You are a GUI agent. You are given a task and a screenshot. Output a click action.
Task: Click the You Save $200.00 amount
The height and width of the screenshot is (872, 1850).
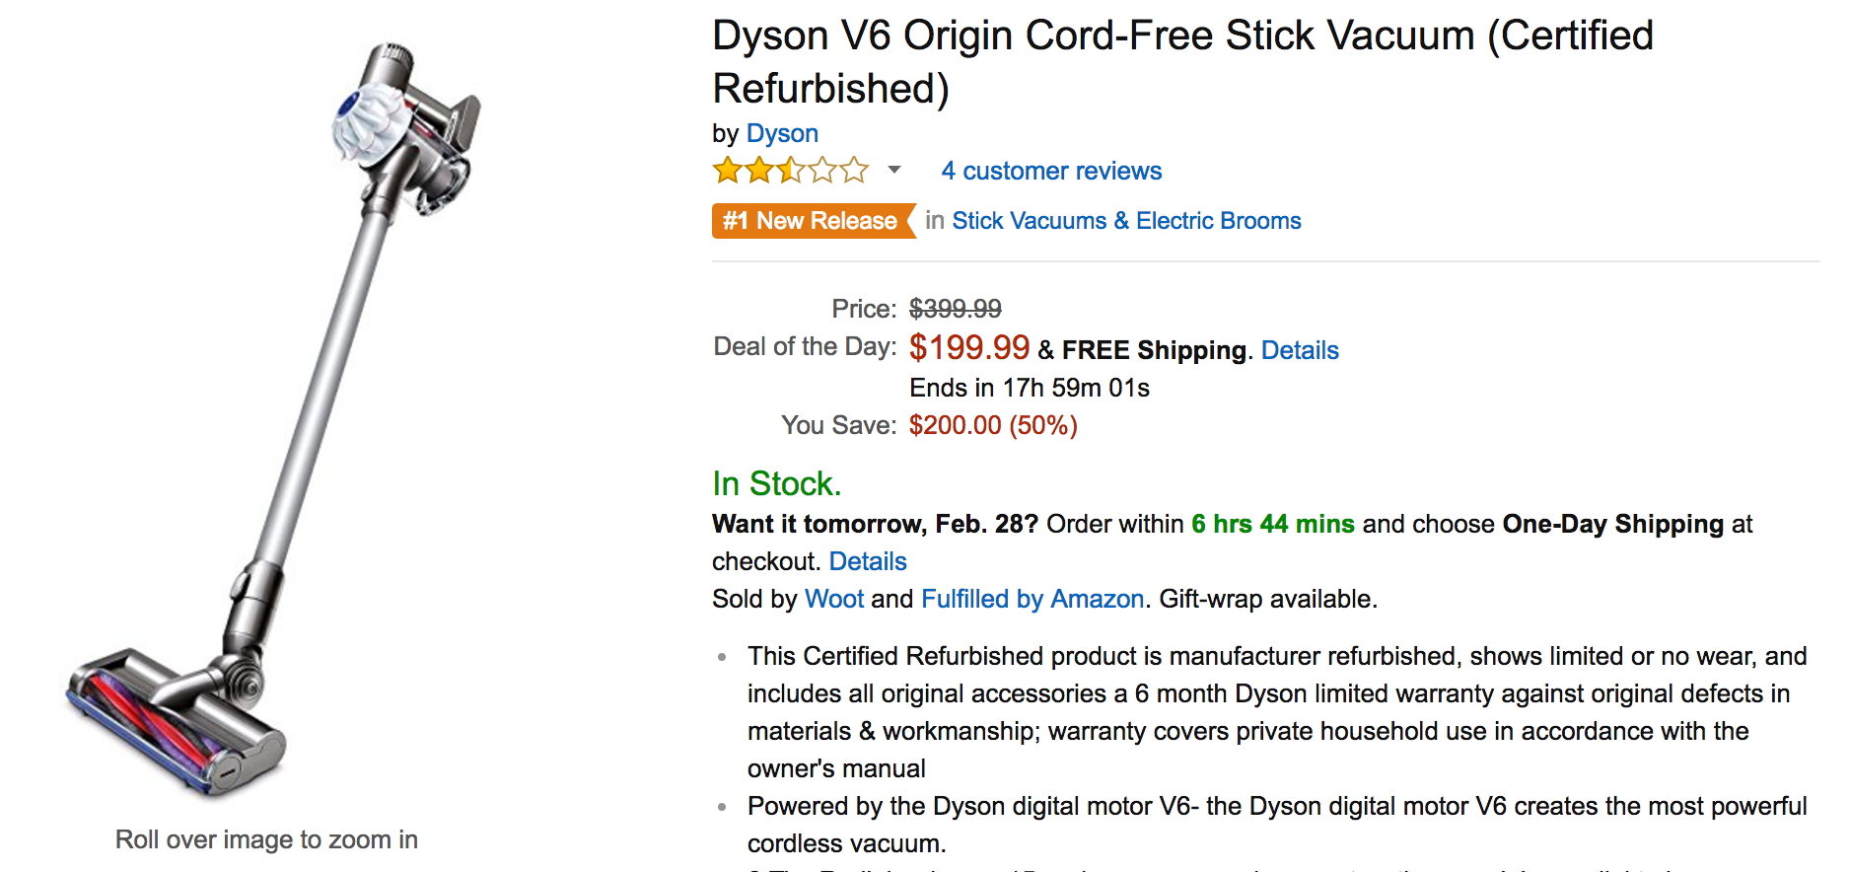click(992, 425)
